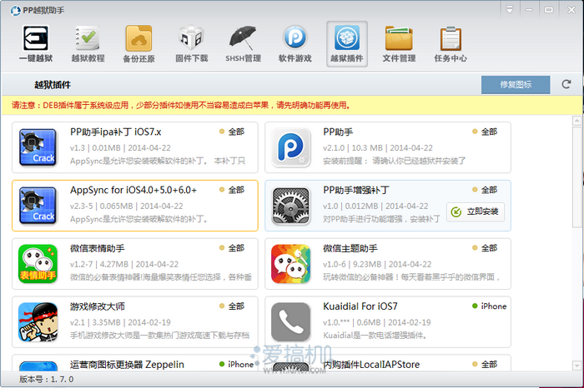584x388 pixels.
Task: Select AppSync for iOS4.0+5.0+6.0+ title
Action: click(x=133, y=191)
